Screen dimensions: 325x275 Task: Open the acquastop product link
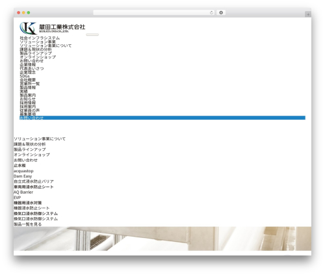pos(23,171)
